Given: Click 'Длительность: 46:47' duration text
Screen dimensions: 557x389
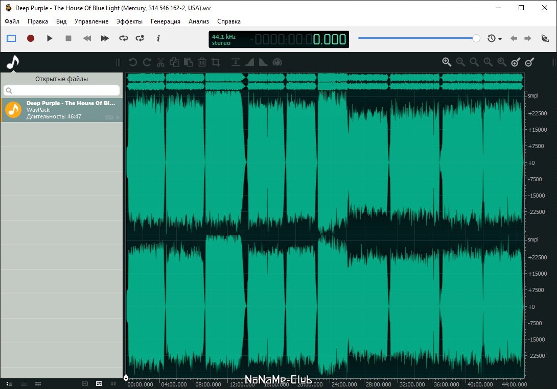Looking at the screenshot, I should [x=54, y=116].
